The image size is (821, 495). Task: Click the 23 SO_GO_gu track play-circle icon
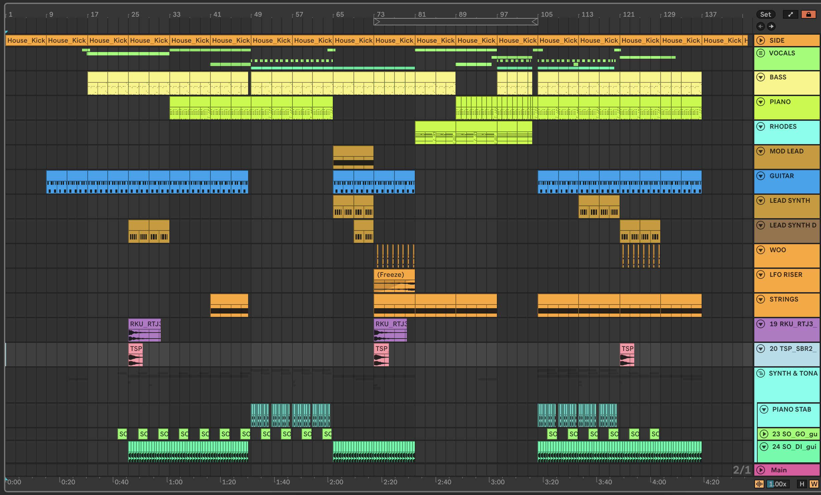click(x=764, y=434)
